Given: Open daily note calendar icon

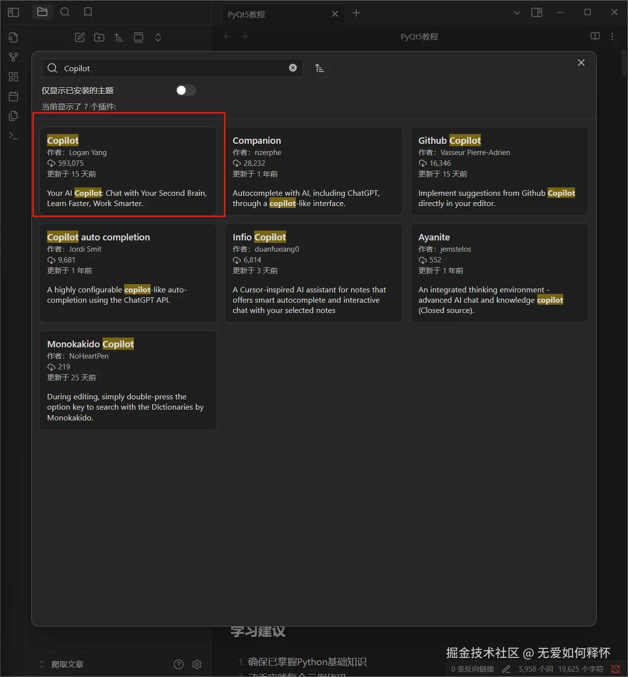Looking at the screenshot, I should (13, 96).
